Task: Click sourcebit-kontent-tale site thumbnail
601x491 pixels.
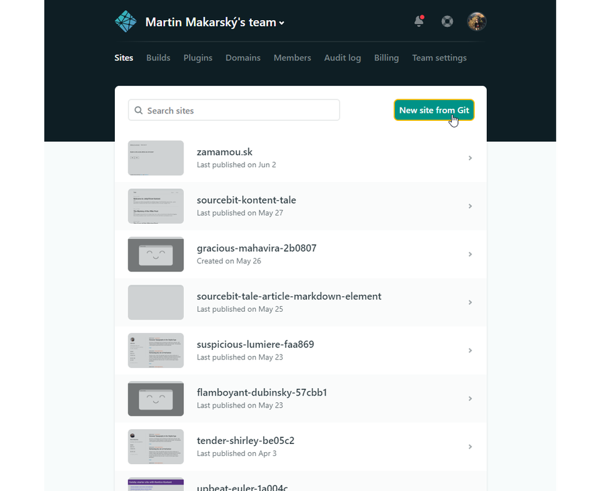Action: tap(156, 206)
